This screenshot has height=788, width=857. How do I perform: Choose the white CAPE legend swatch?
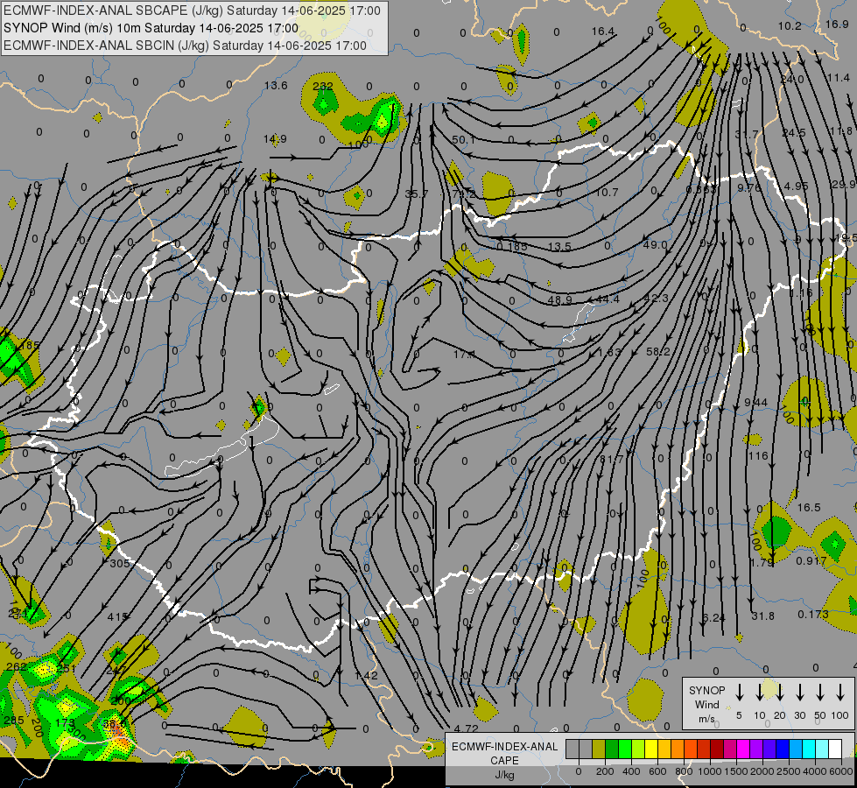pyautogui.click(x=834, y=749)
